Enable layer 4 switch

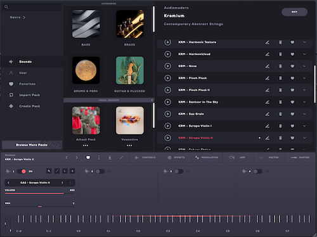click(257, 171)
